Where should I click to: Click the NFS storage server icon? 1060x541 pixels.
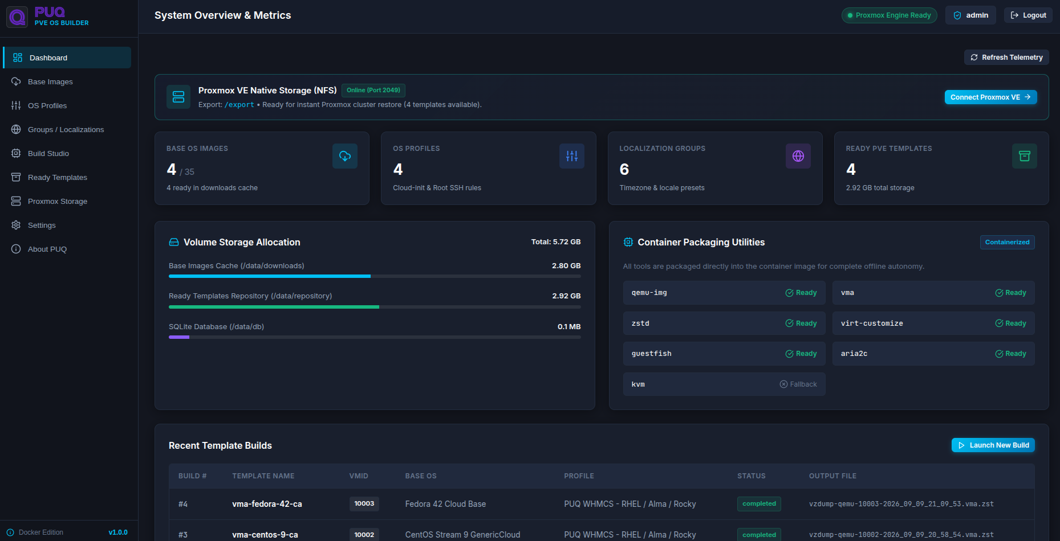point(178,97)
